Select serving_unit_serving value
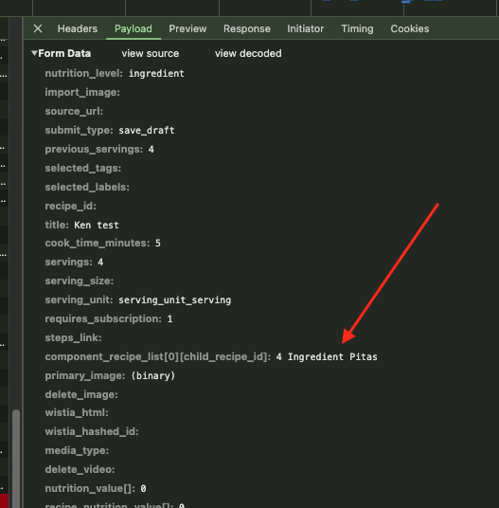 [x=175, y=300]
